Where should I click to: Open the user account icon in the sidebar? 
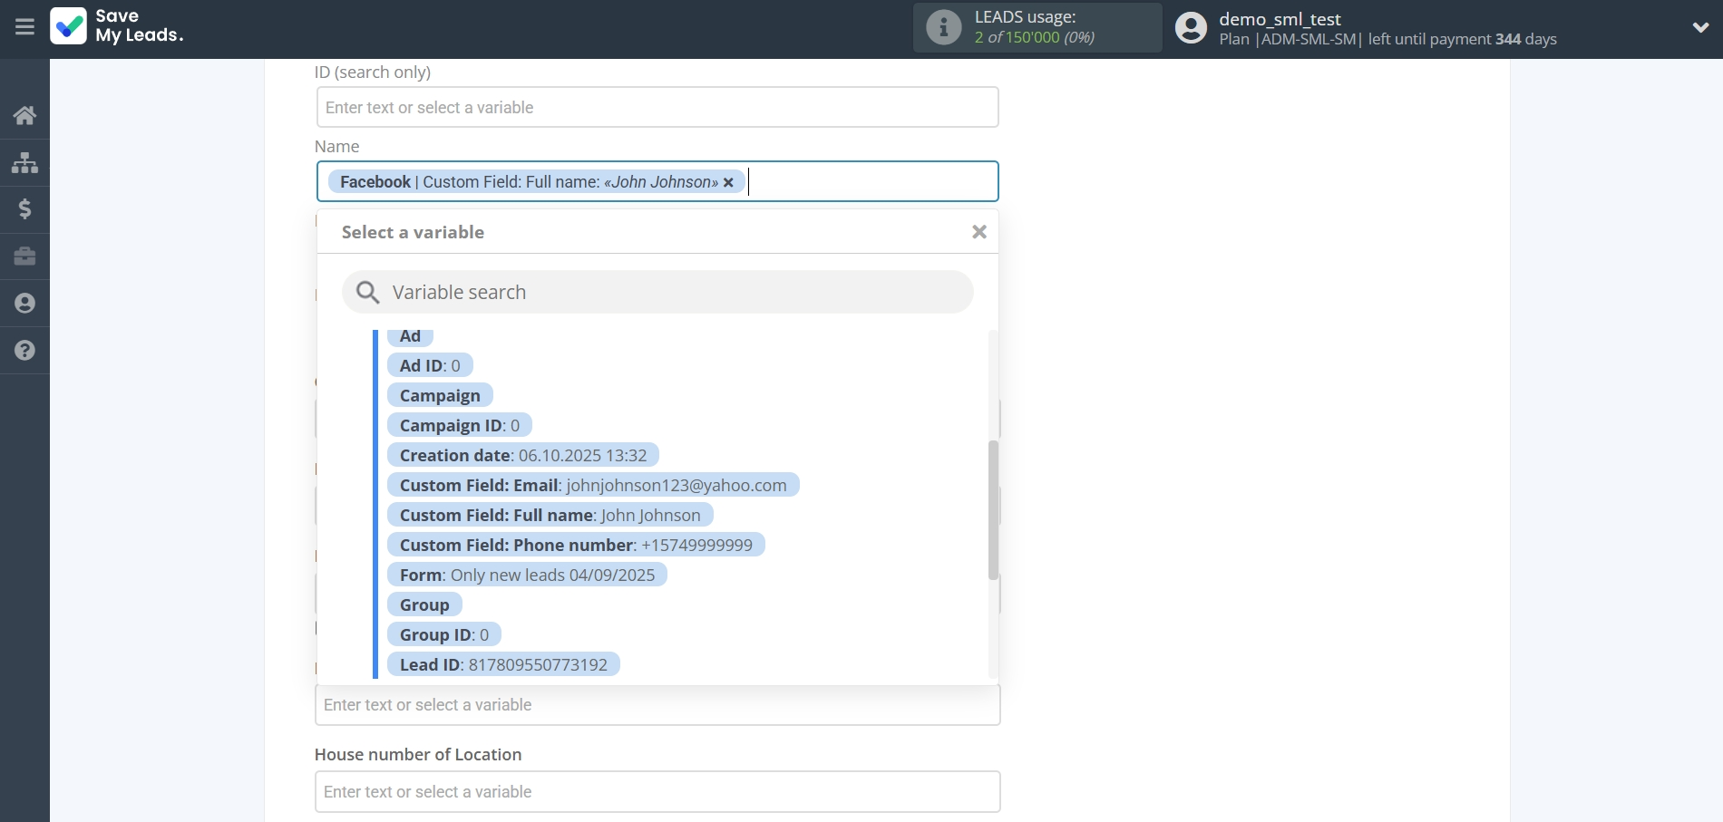[x=24, y=304]
